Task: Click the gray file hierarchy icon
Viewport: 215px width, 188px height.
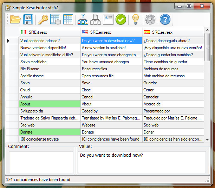Action: tap(96, 19)
